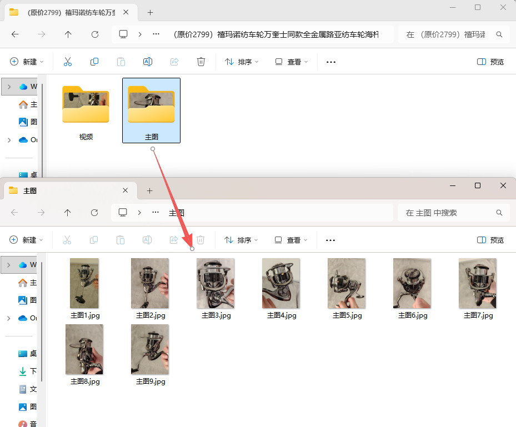Image resolution: width=516 pixels, height=427 pixels.
Task: Click path ellipsis in top address bar
Action: 156,34
